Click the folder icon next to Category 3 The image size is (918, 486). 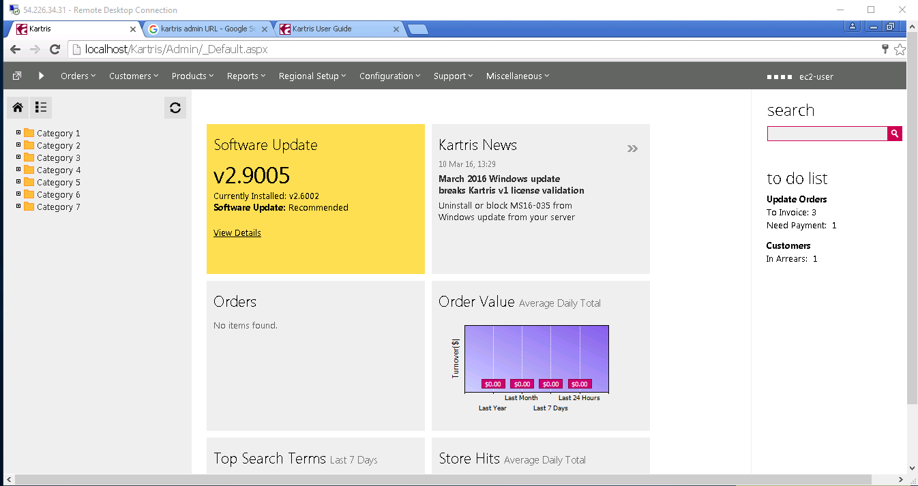[29, 157]
